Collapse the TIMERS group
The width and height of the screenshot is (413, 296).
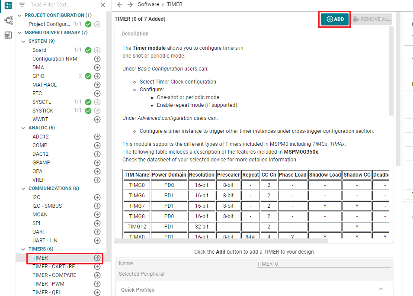[23, 249]
